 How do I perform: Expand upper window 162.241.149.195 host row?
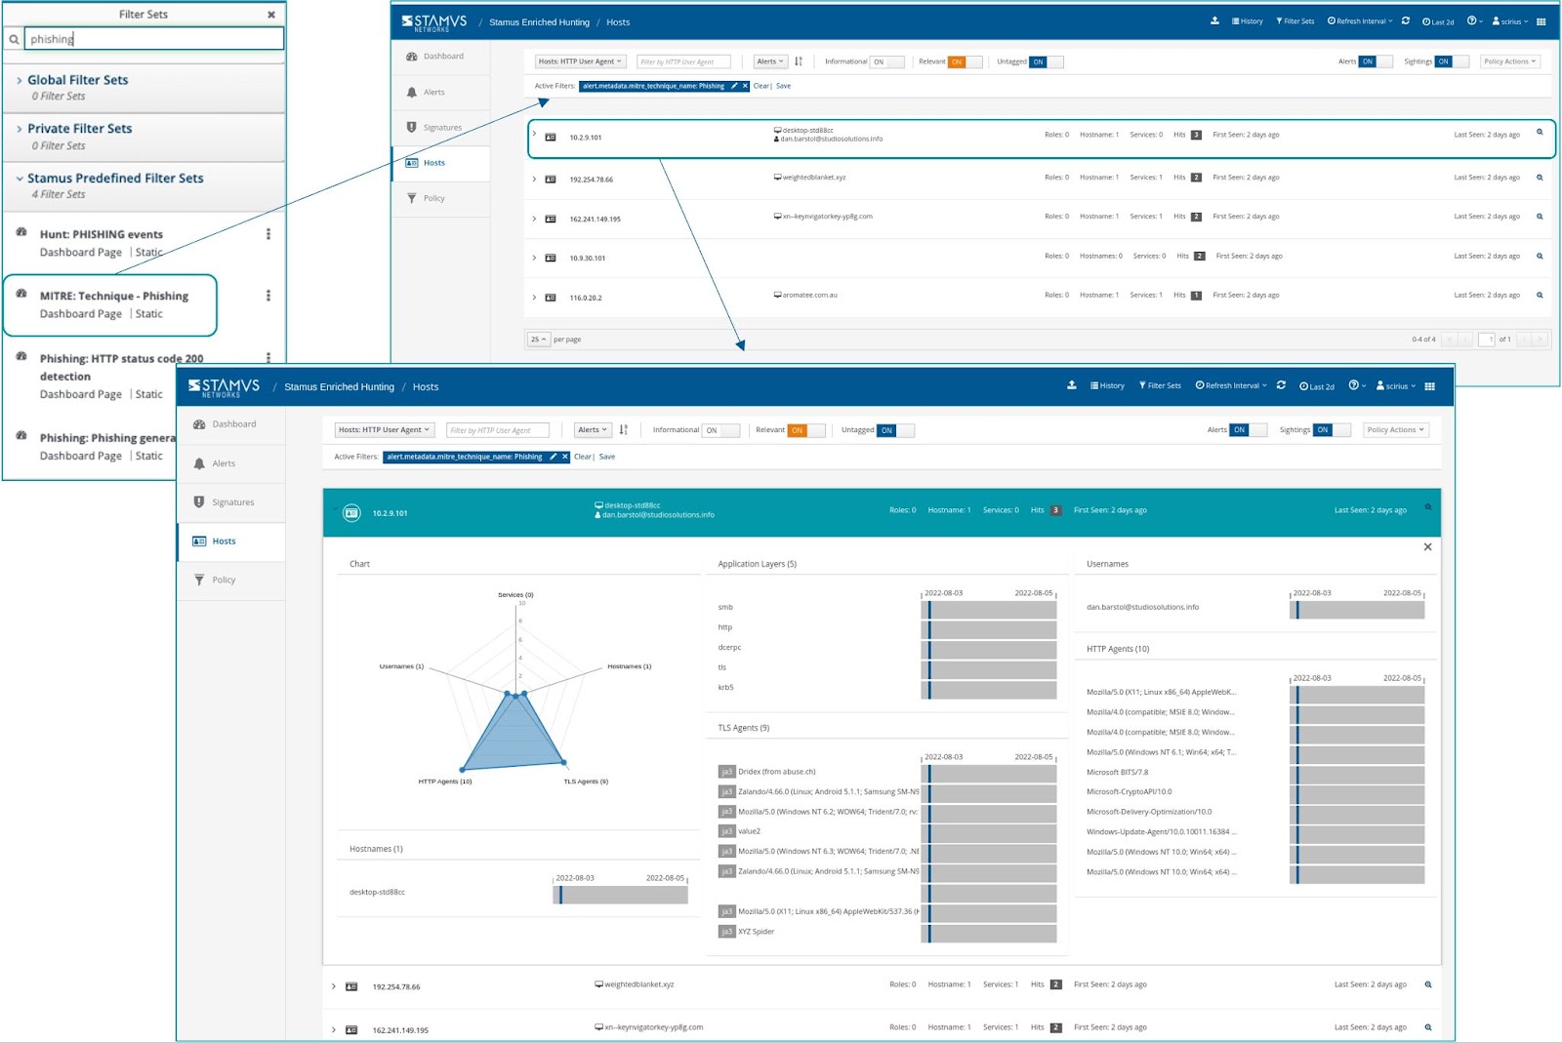click(534, 218)
